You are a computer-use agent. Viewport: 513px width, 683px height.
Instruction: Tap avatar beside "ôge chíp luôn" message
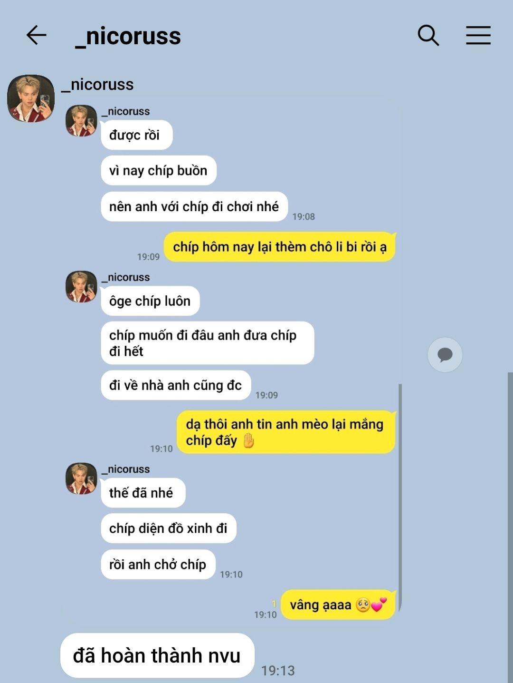pyautogui.click(x=81, y=287)
